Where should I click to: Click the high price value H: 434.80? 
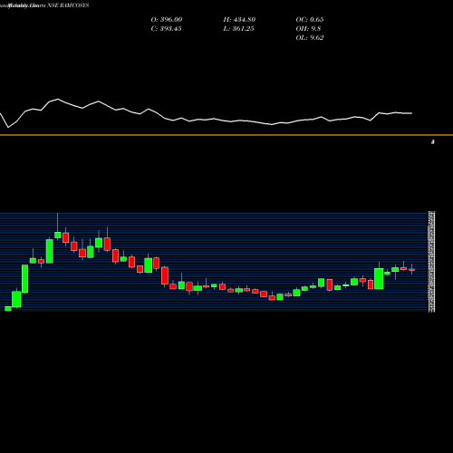pyautogui.click(x=239, y=20)
